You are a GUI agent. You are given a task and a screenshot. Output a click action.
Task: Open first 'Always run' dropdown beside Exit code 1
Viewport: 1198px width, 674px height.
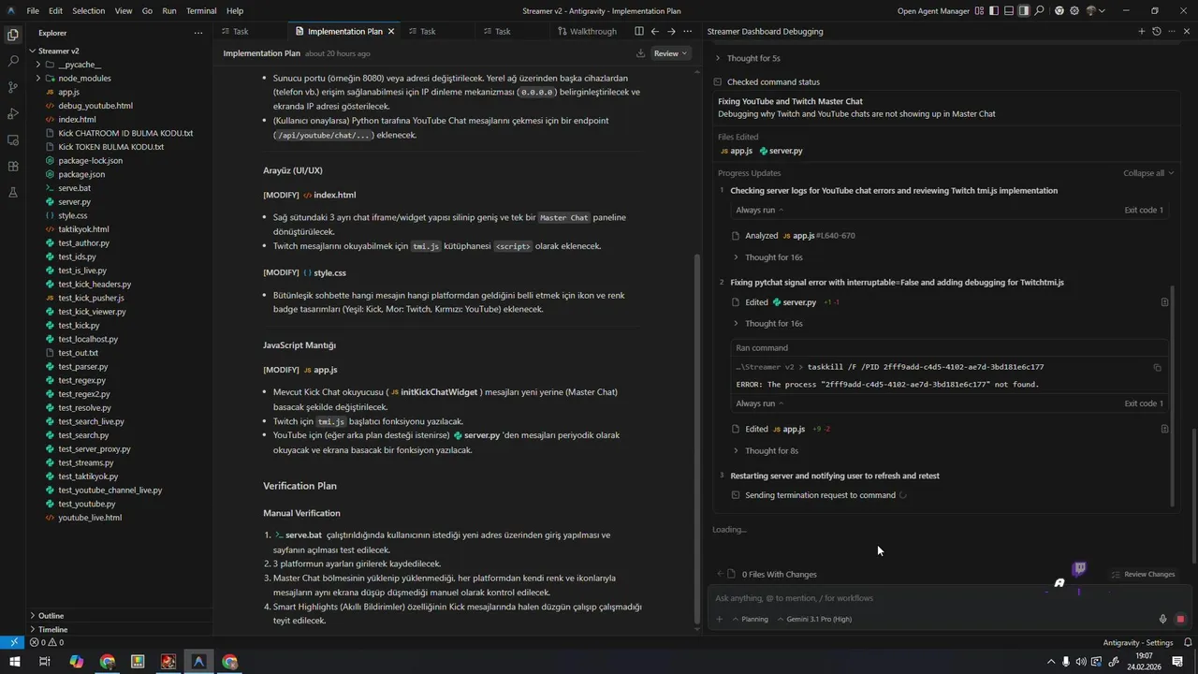759,210
